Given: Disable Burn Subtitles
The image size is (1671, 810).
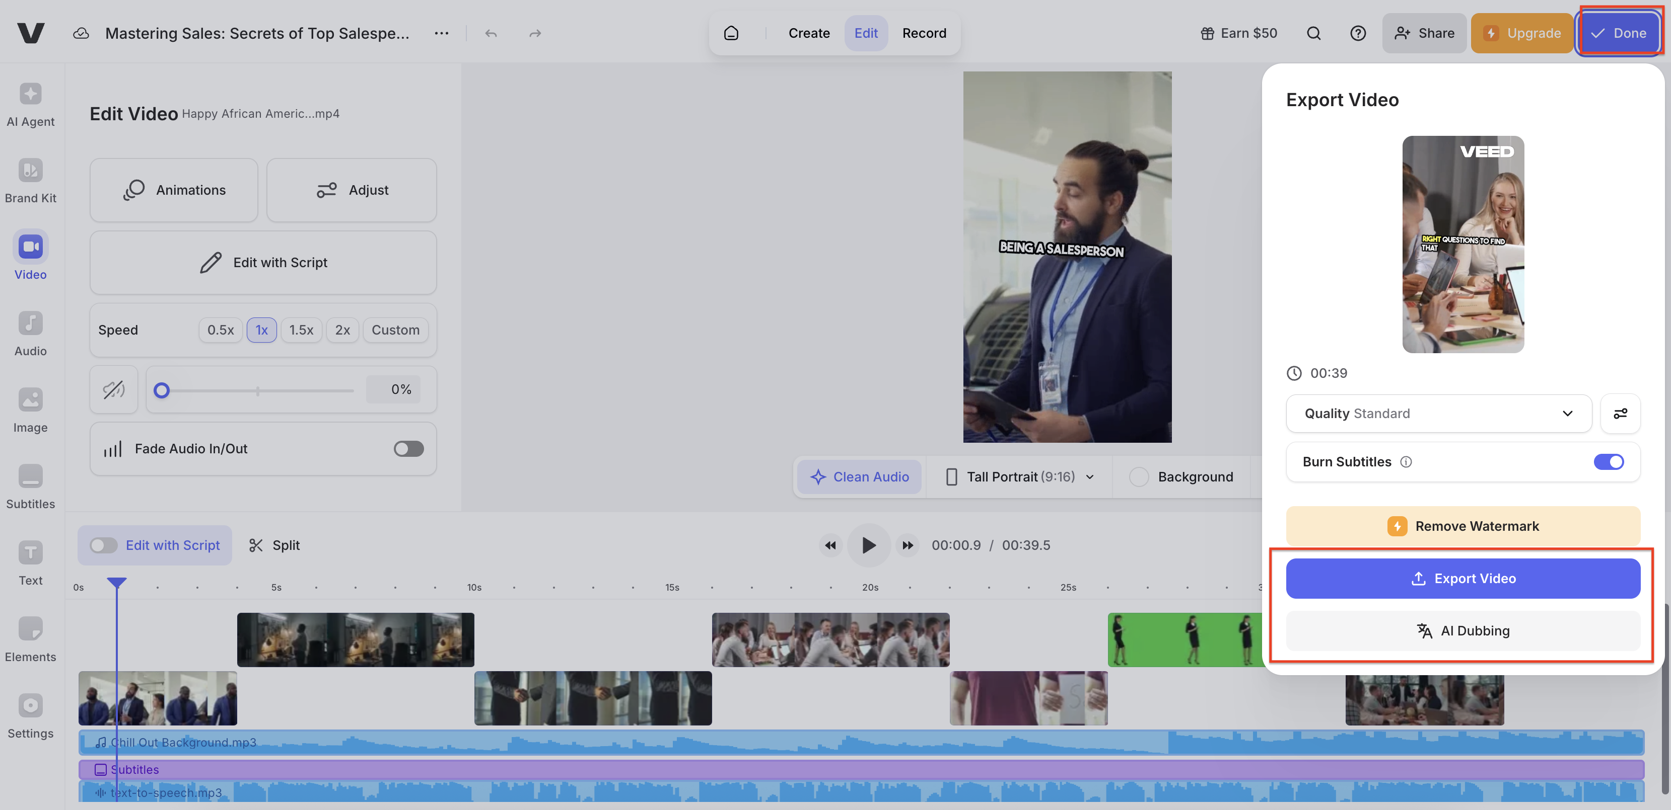Looking at the screenshot, I should (1609, 461).
